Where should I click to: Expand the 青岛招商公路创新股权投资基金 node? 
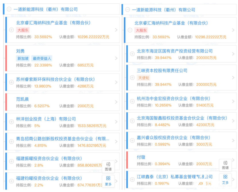point(11,141)
